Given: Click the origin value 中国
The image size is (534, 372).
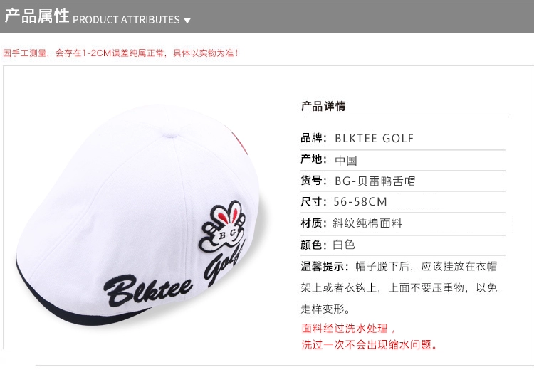Looking at the screenshot, I should 346,160.
